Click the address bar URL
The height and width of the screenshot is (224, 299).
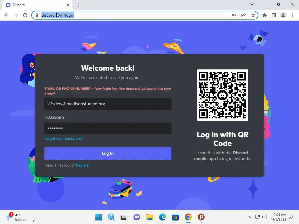click(x=58, y=15)
